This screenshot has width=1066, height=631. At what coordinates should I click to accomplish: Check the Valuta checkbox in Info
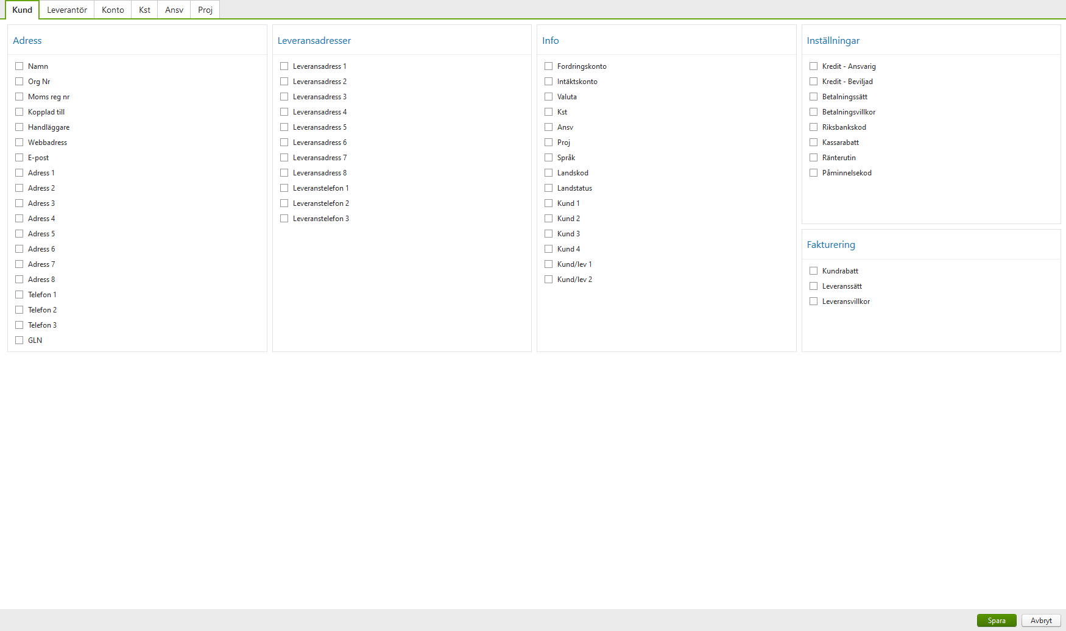tap(548, 96)
